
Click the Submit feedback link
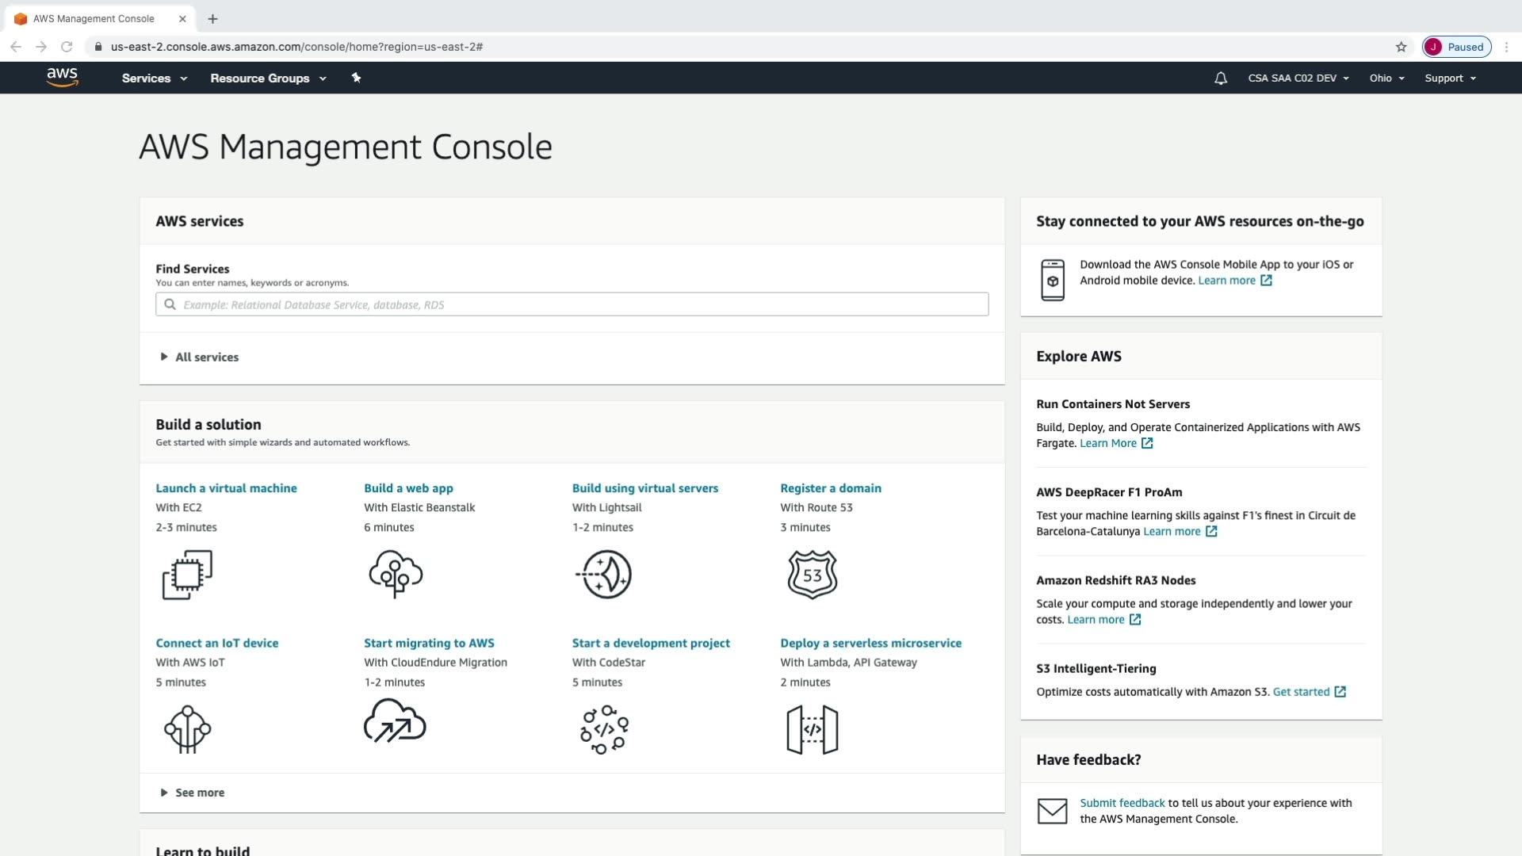(x=1122, y=803)
